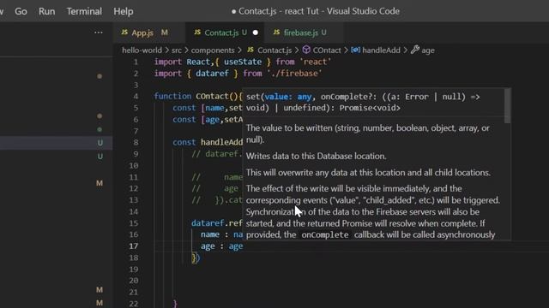Click the wrench icon before age breadcrumb
Viewport: 549px width, 308px height.
(x=415, y=50)
